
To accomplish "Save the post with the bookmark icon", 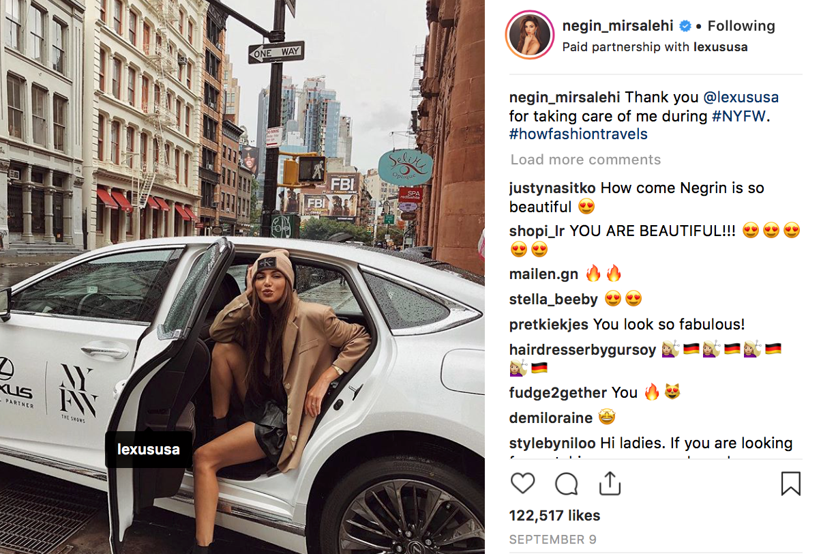I will point(790,483).
